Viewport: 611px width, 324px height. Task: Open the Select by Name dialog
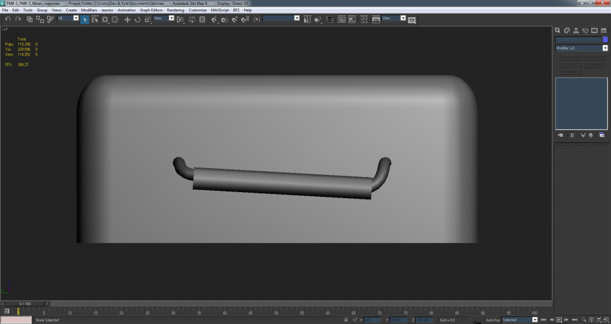95,19
